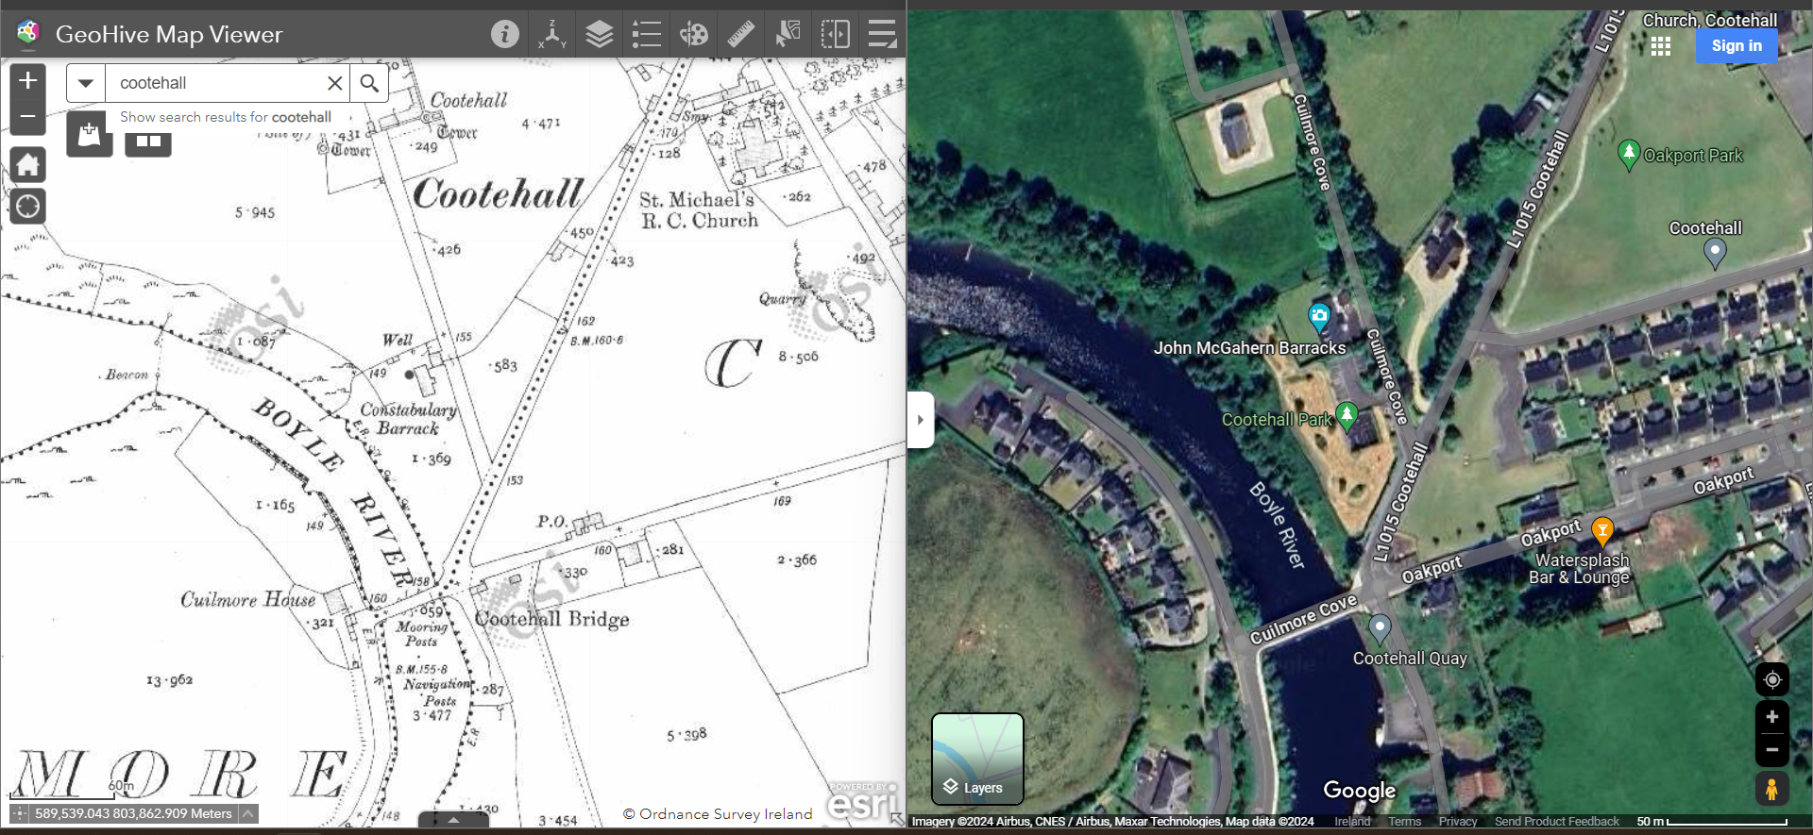Click the Oakport Park pin
This screenshot has height=835, width=1813.
click(x=1629, y=154)
